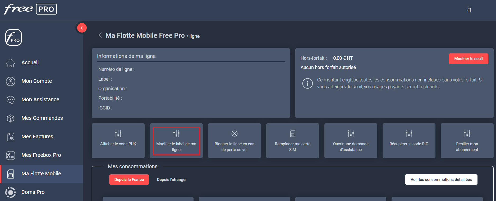Click Bloquer la ligne en cas de perte
This screenshot has height=201, width=496.
tap(235, 147)
